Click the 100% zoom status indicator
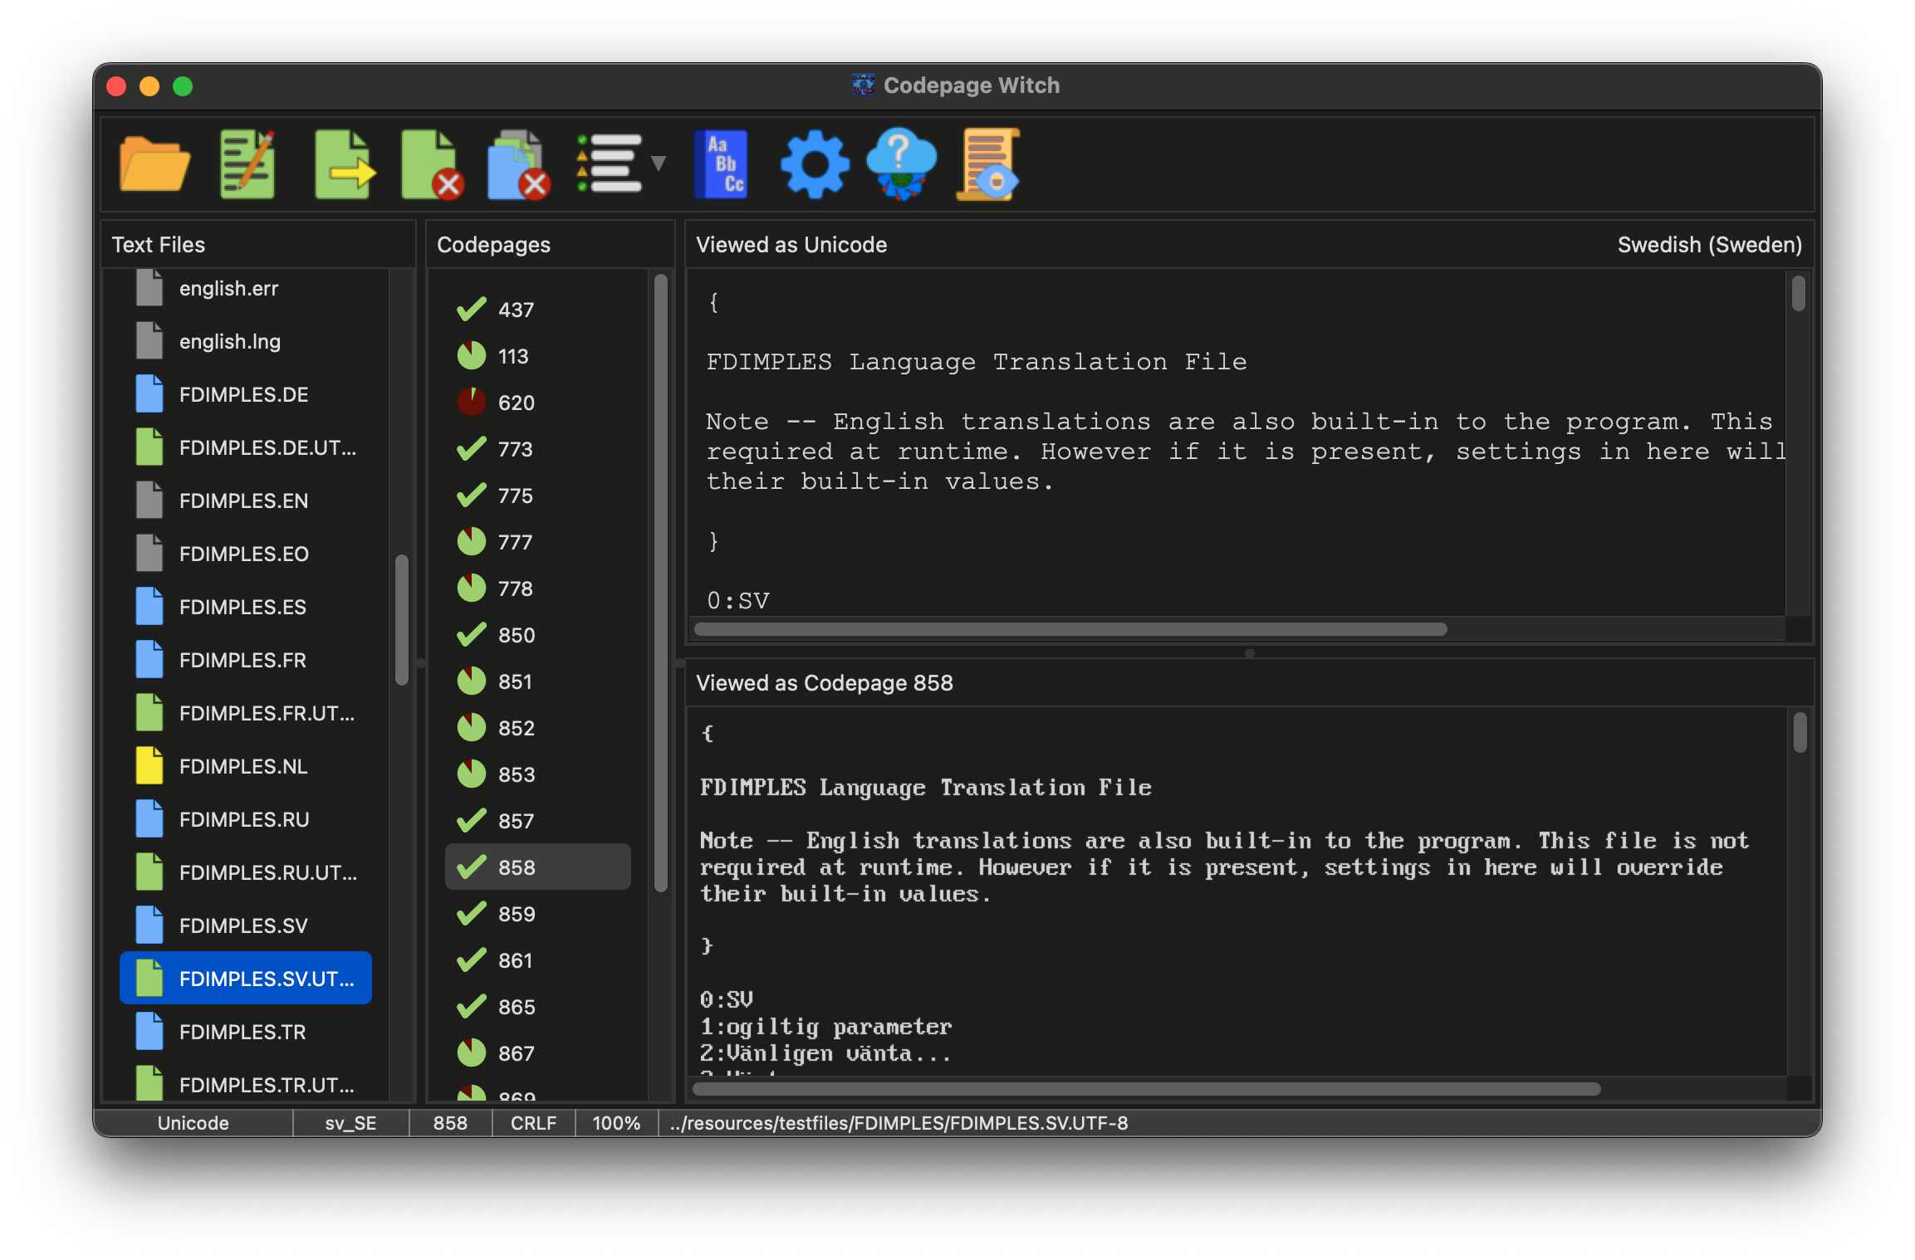 pyautogui.click(x=616, y=1123)
